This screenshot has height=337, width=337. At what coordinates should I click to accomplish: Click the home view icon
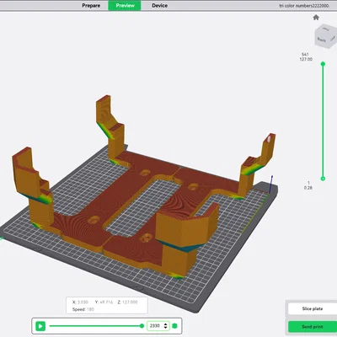pos(316,18)
